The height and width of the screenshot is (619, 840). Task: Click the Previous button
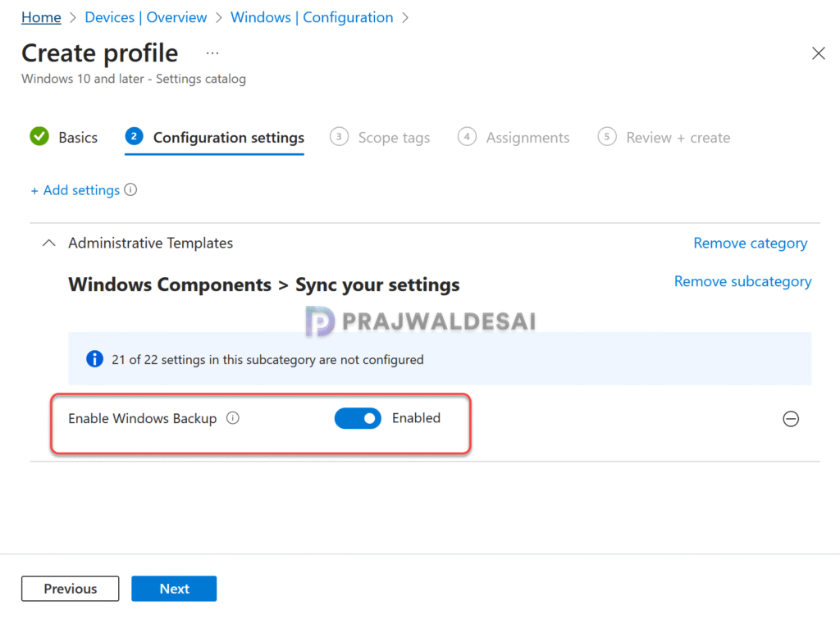click(71, 589)
